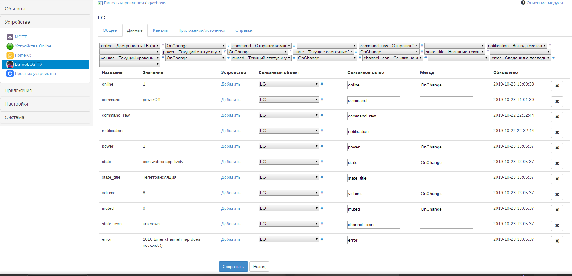
Task: Open the 'channel_icon - Ссылка на' dropdown
Action: pos(393,58)
